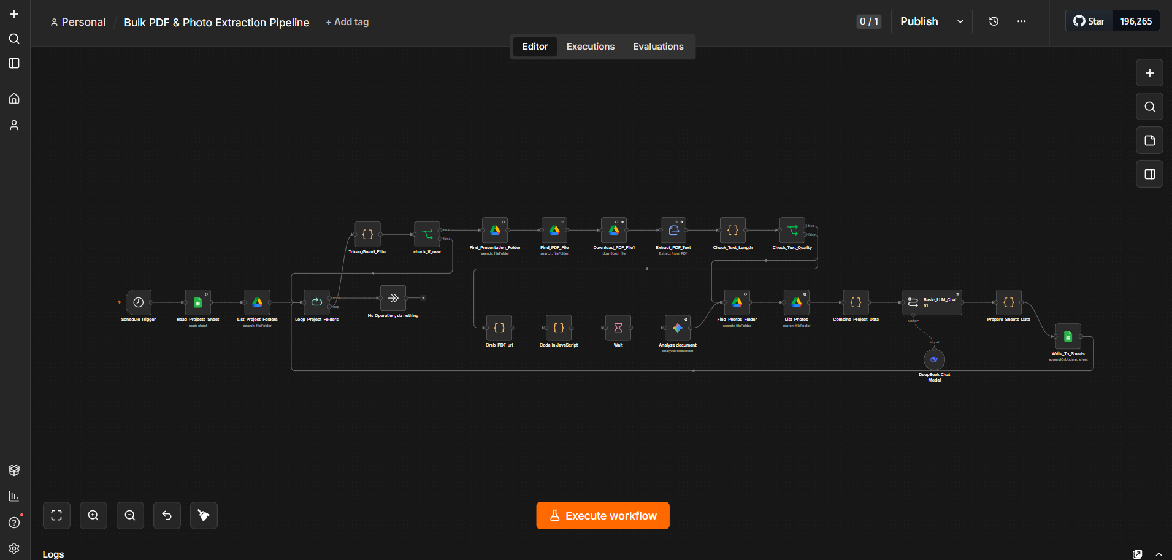Select the Prepare_Sheets_Data code node

pos(1009,302)
